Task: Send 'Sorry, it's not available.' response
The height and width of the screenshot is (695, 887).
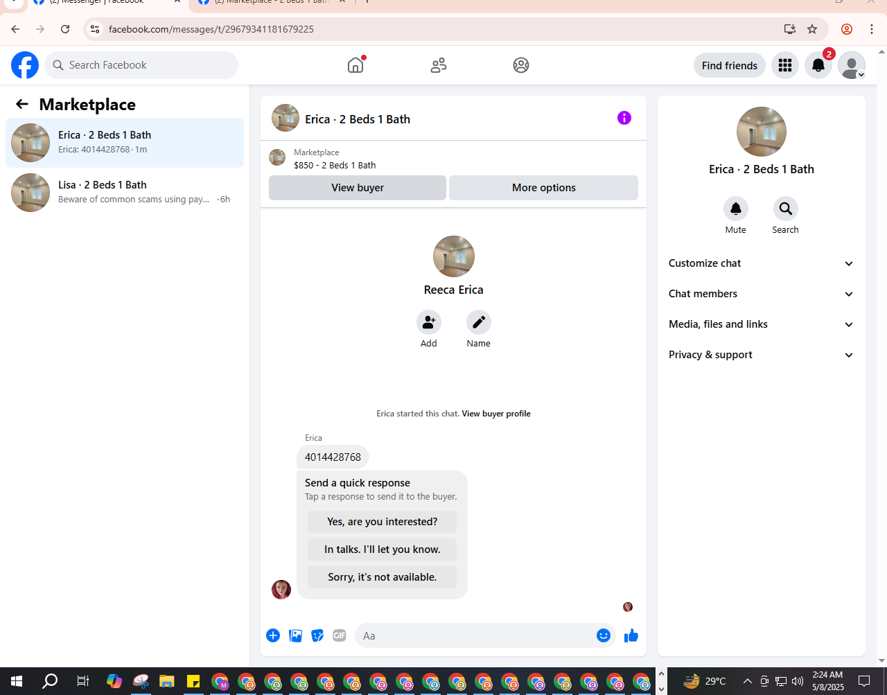Action: pyautogui.click(x=383, y=577)
